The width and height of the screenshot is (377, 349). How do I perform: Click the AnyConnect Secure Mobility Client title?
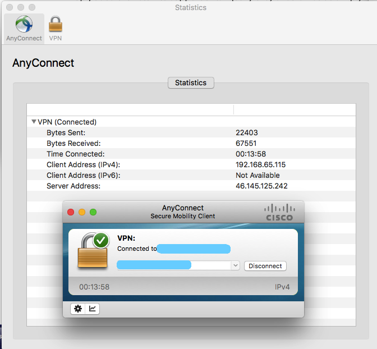point(183,212)
